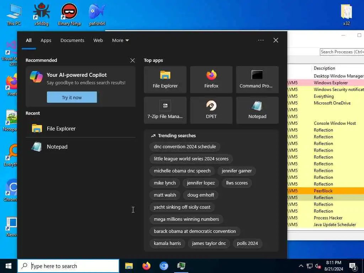364x273 pixels.
Task: Open Command Prompt tile in Top apps
Action: pos(257,80)
